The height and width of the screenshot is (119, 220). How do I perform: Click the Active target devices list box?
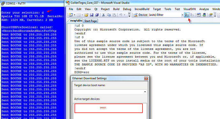point(110,111)
